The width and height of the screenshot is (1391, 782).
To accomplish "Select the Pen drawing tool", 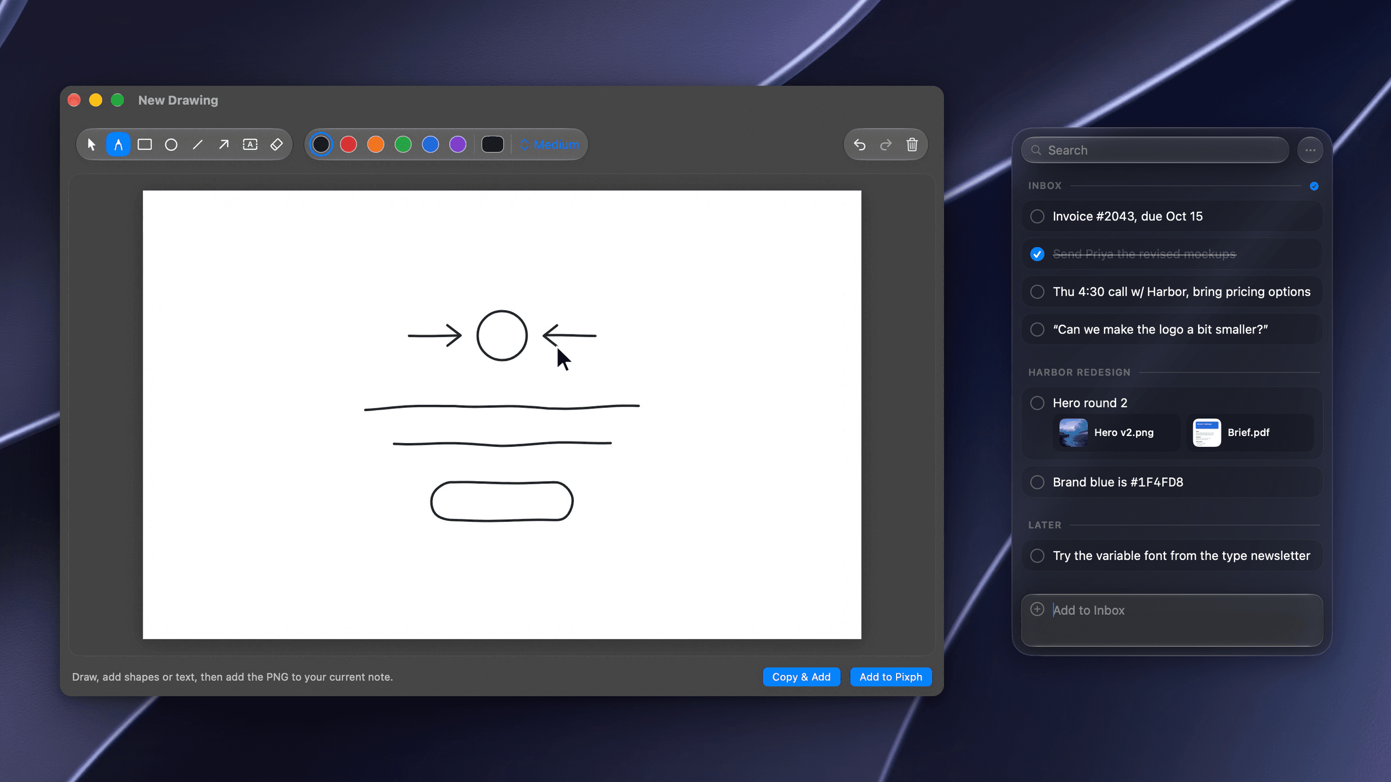I will [x=118, y=144].
